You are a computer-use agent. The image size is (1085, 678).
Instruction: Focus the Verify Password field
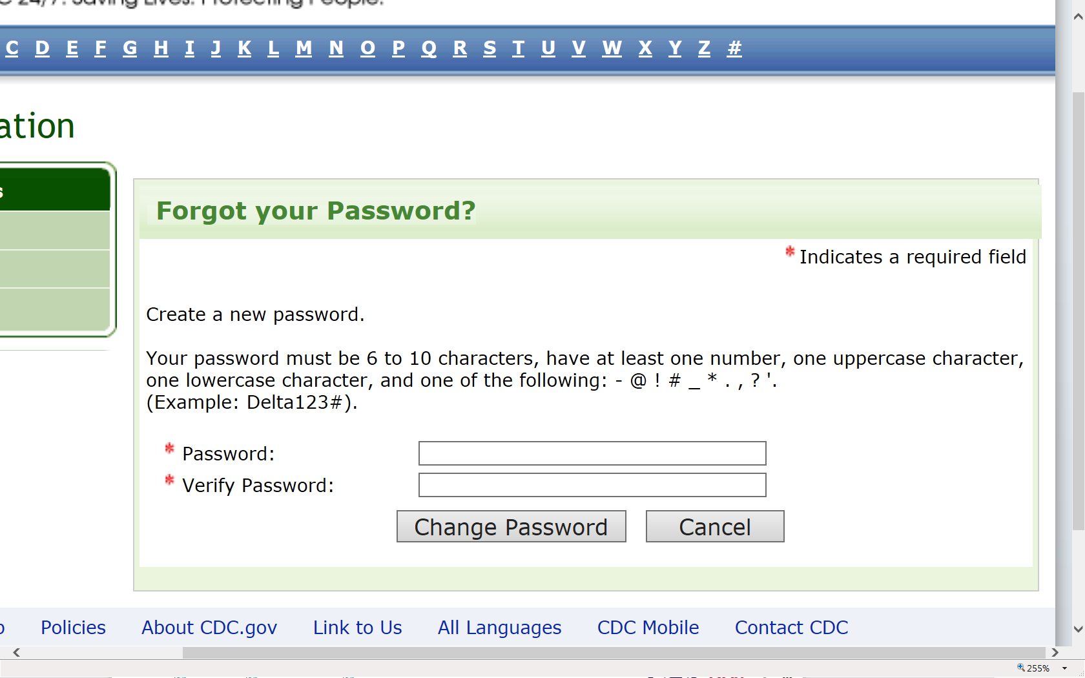(592, 485)
